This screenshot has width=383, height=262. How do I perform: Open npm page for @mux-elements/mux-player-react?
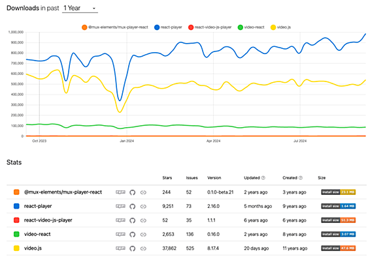point(120,192)
